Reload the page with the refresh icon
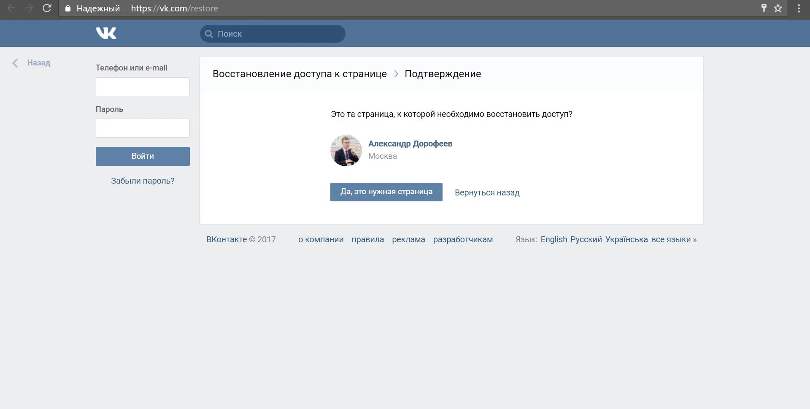Image resolution: width=810 pixels, height=409 pixels. pos(47,8)
